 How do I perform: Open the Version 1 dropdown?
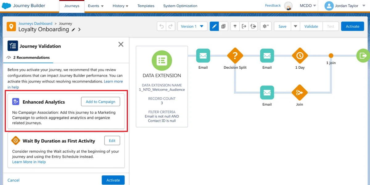coord(192,26)
